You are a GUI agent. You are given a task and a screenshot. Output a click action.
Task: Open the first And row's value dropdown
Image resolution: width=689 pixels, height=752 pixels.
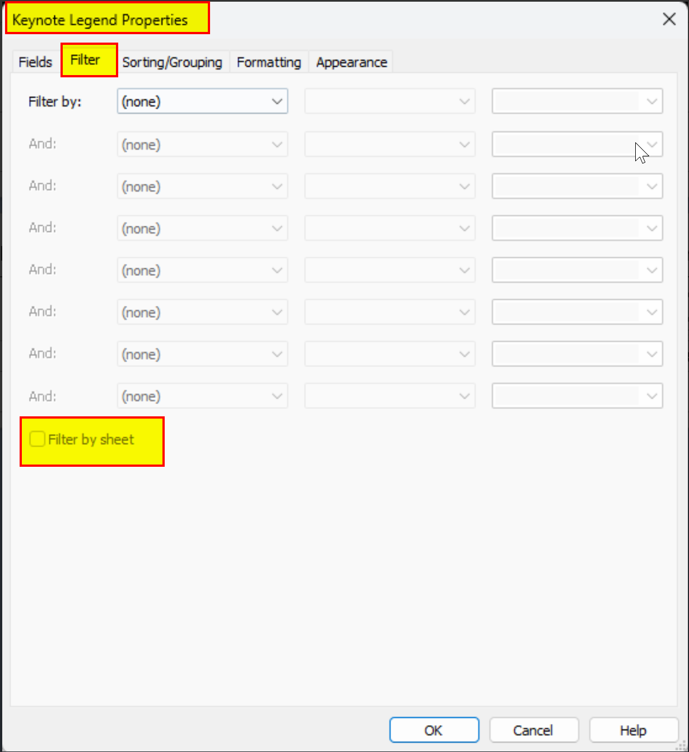(578, 145)
